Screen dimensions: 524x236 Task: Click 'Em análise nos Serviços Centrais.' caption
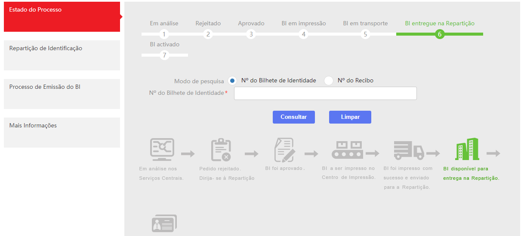tap(161, 173)
